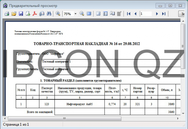Open Find text with binoculars icon

(49, 14)
